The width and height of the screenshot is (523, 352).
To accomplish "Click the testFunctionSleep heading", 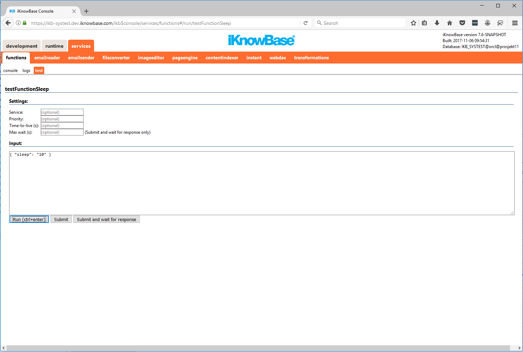I will click(x=27, y=89).
